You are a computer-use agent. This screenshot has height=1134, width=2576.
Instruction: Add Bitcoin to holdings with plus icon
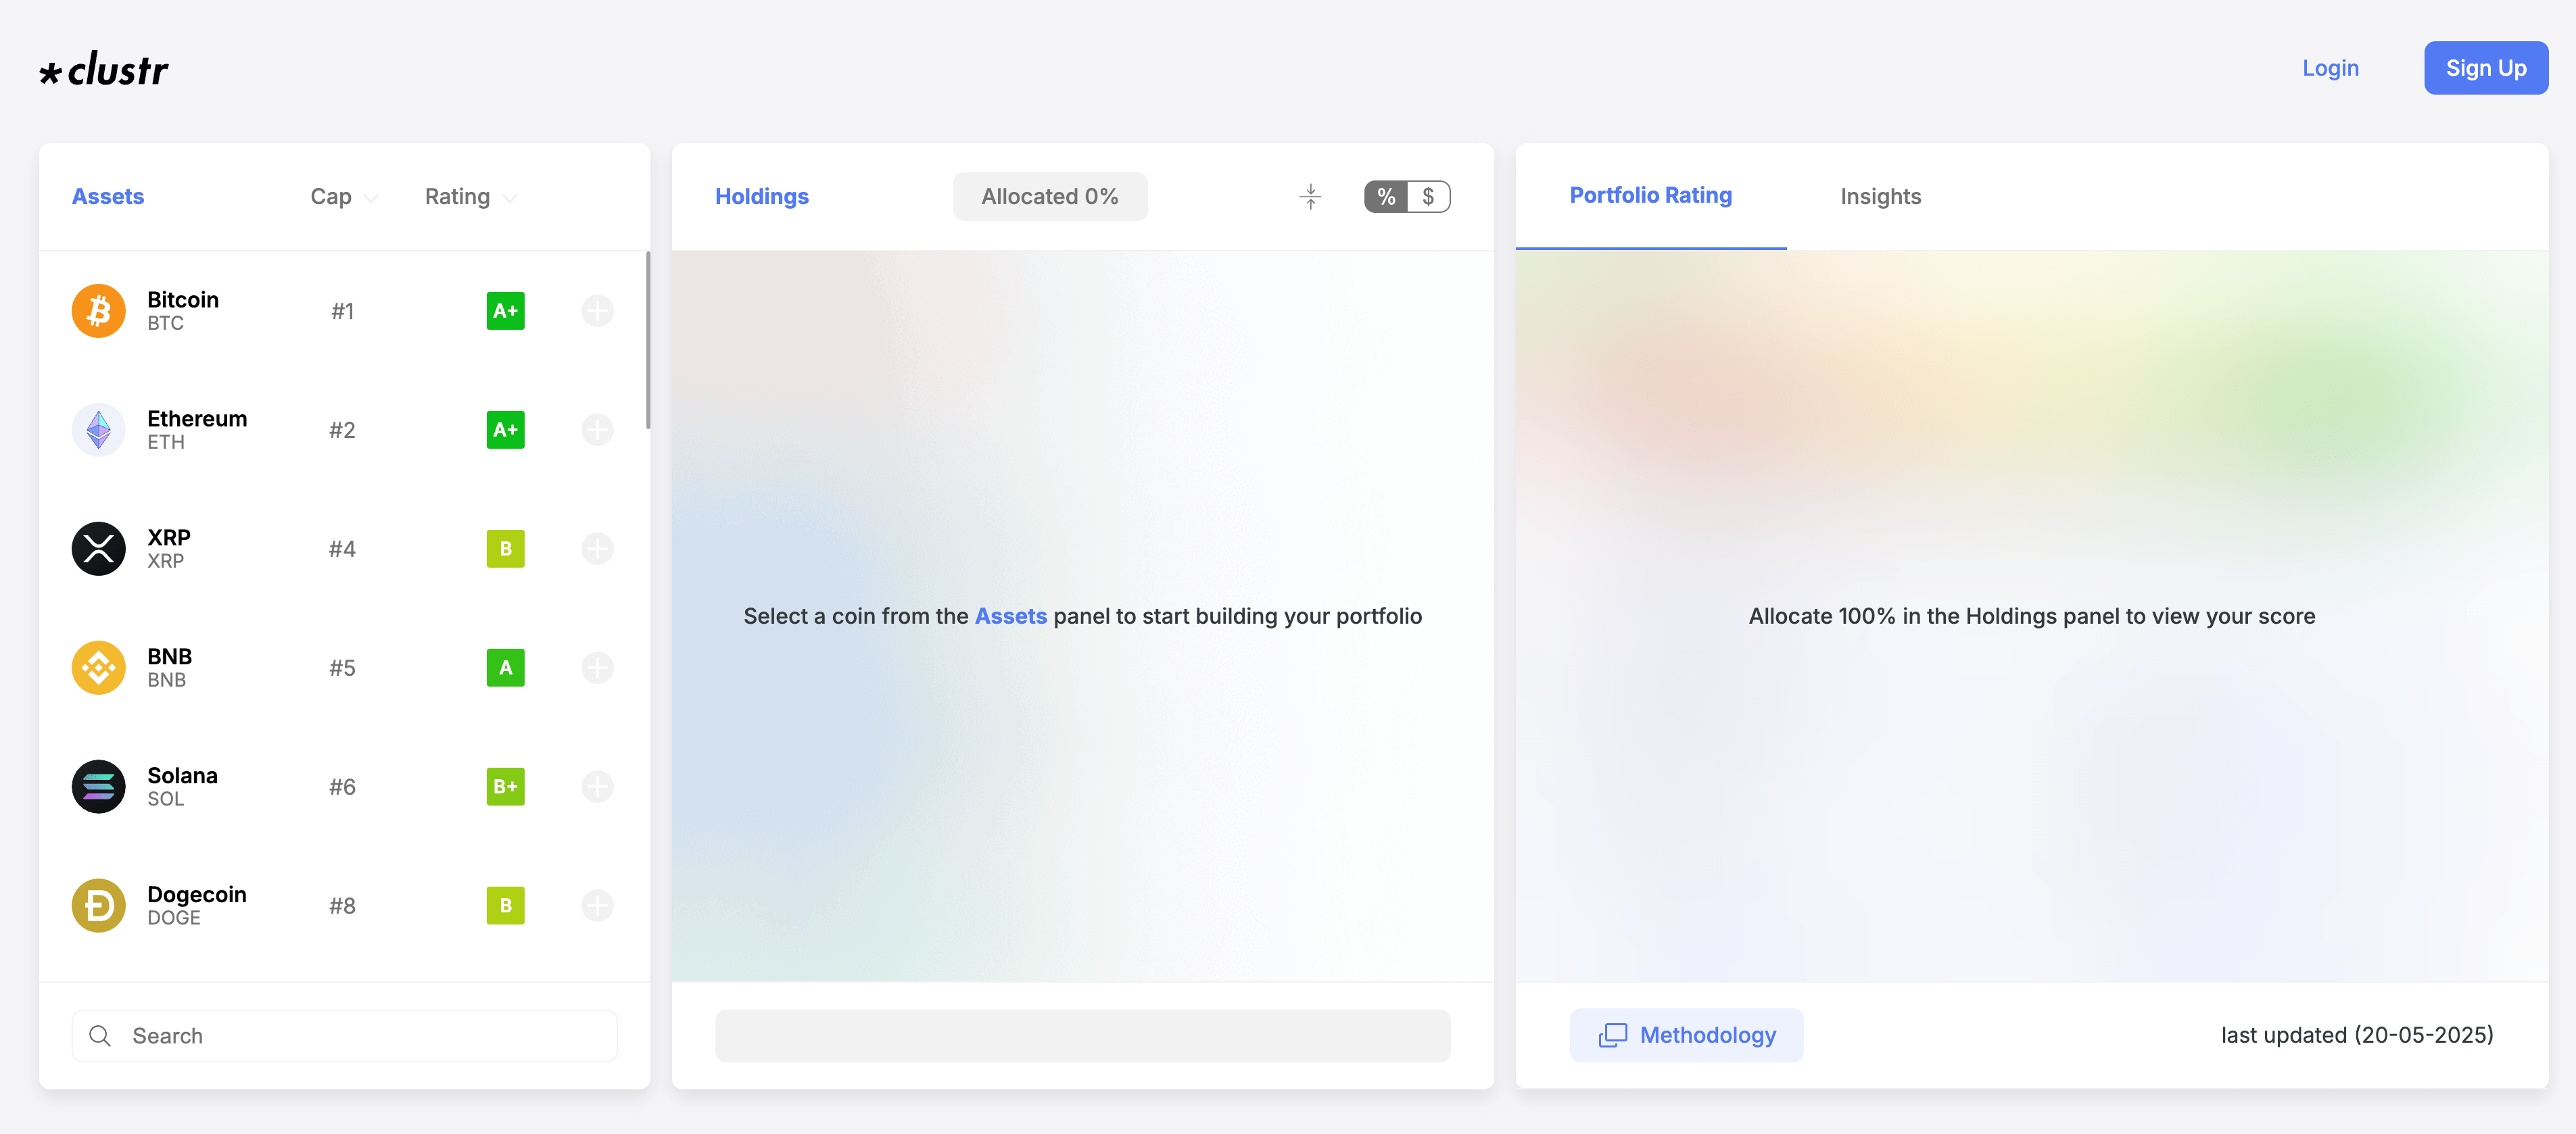tap(597, 311)
